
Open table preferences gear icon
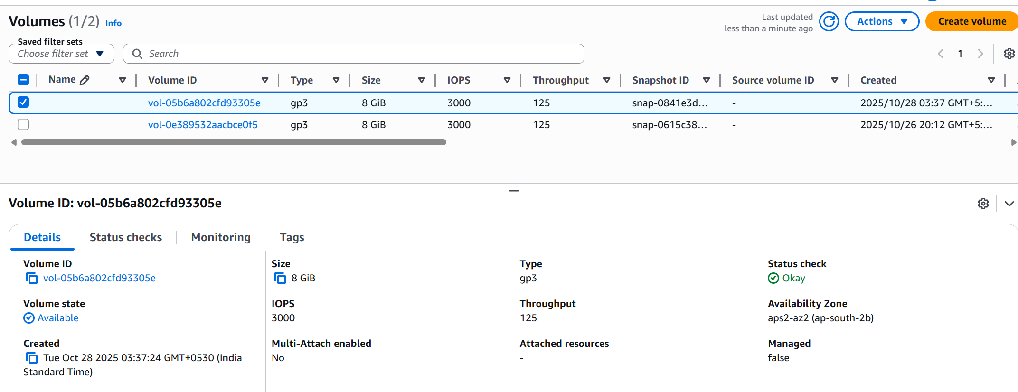[x=1009, y=54]
